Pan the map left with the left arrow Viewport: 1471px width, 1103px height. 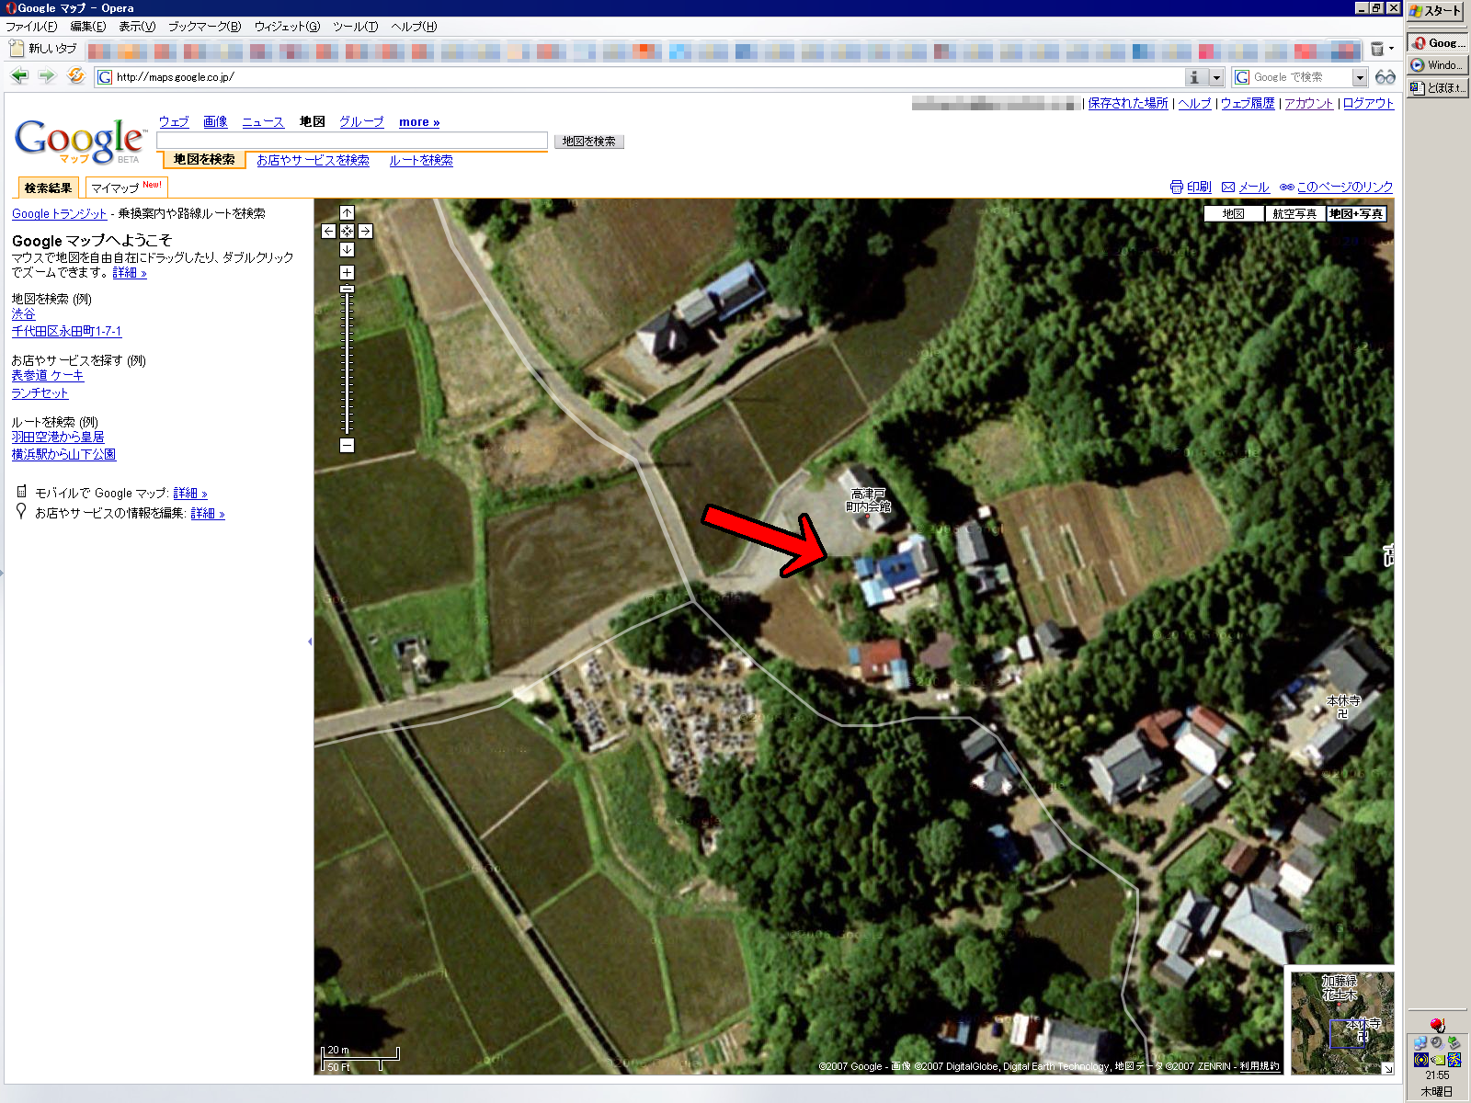click(x=328, y=232)
